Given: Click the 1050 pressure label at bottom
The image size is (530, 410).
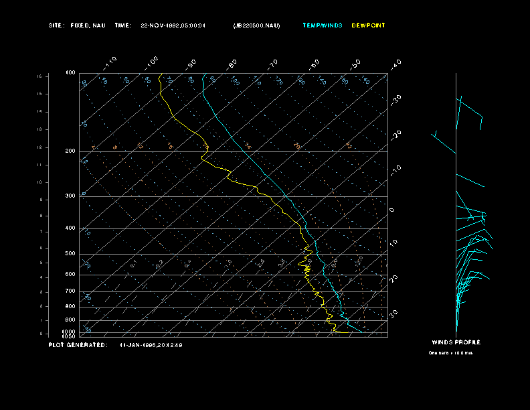Looking at the screenshot, I should point(70,336).
